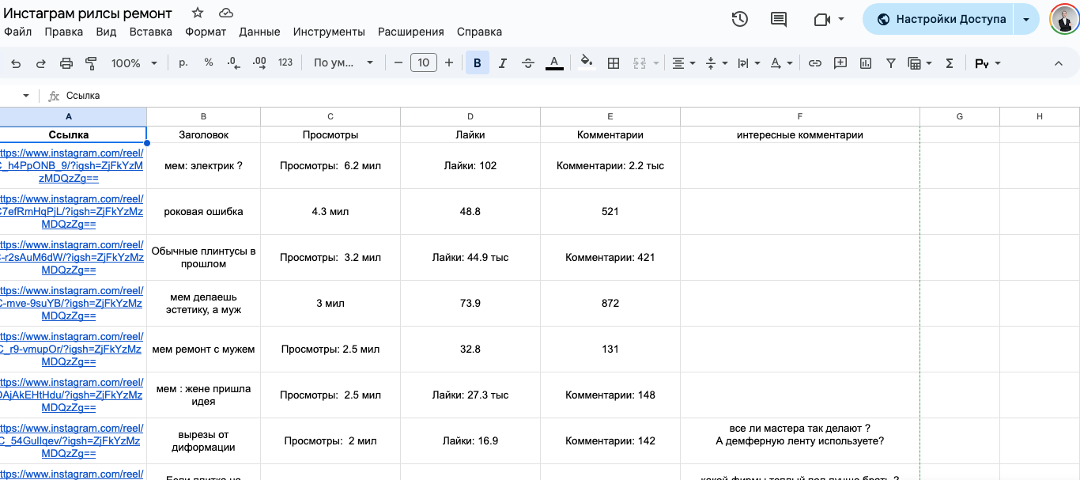The height and width of the screenshot is (480, 1080).
Task: Open the comments panel icon
Action: (779, 20)
